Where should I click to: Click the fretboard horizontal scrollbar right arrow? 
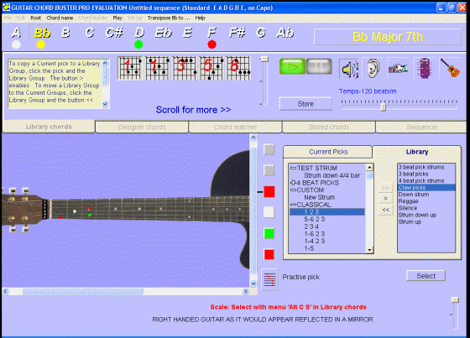pos(246,291)
